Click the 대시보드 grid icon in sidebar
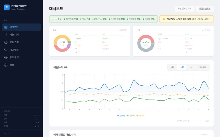 click(x=6, y=27)
